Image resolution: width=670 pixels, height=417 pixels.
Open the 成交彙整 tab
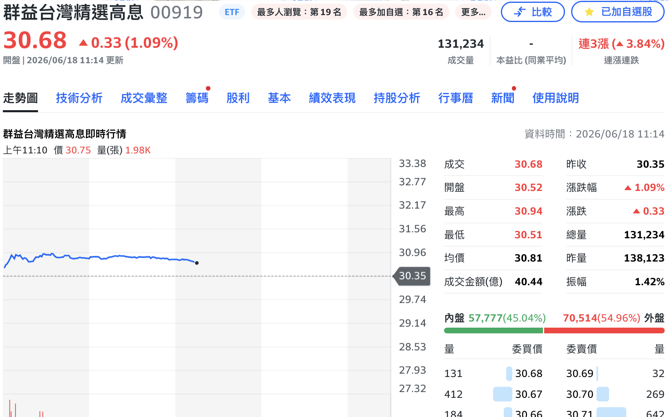[x=144, y=98]
